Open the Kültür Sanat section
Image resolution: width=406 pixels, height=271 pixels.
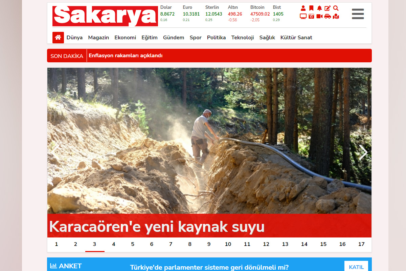coord(296,38)
